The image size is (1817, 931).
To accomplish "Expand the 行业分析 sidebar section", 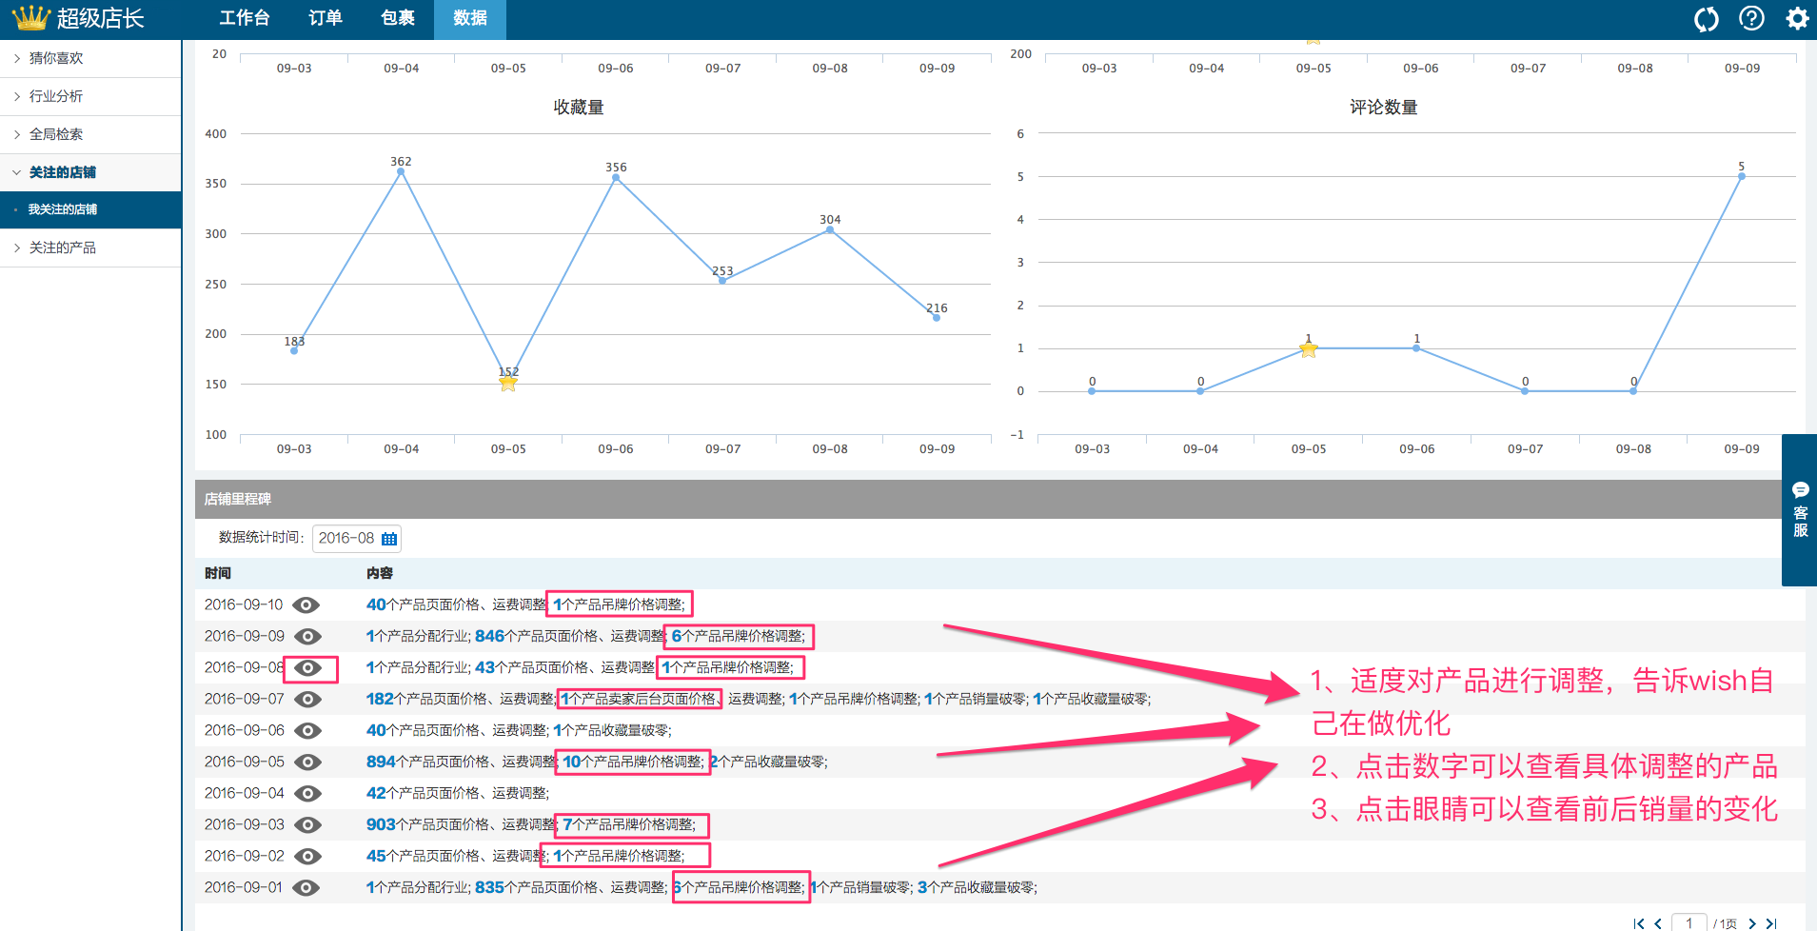I will point(56,96).
